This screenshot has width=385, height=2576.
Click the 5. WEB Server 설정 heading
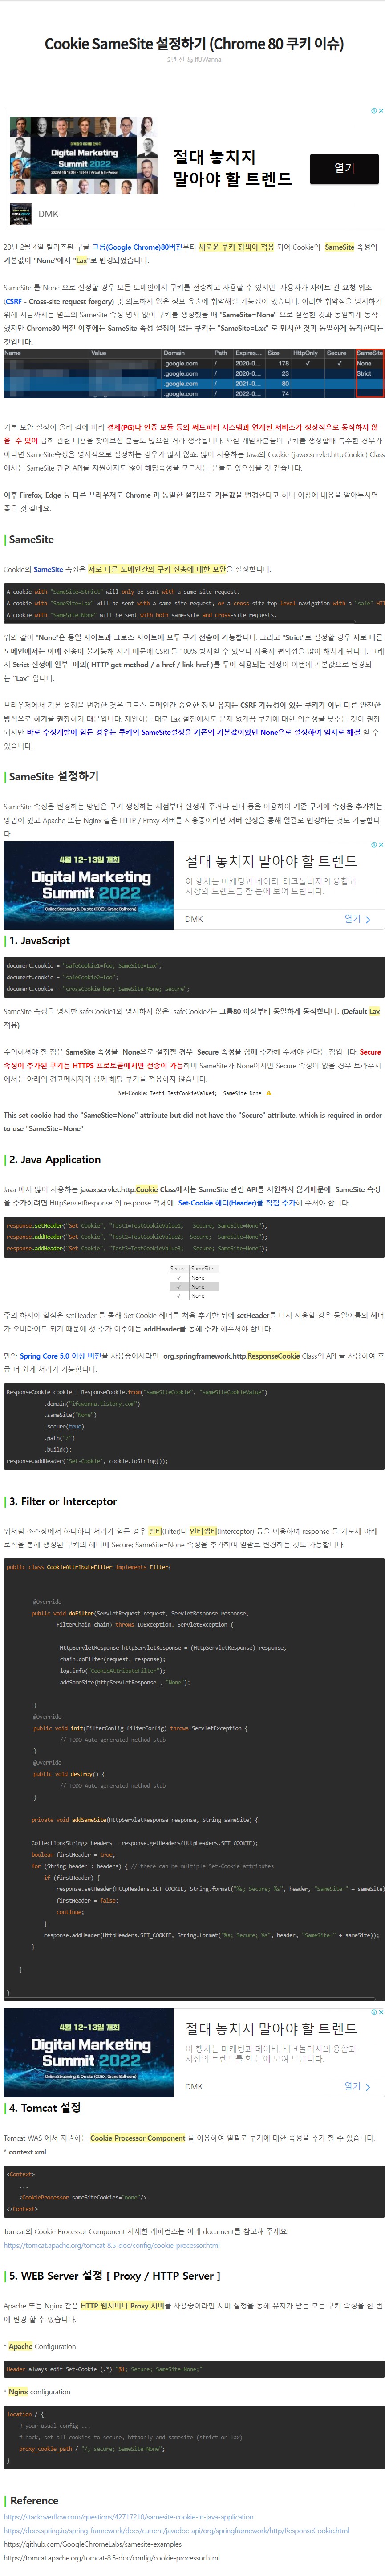point(115,2275)
